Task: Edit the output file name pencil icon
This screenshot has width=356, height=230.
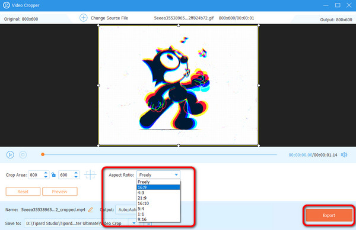Action: [x=90, y=210]
